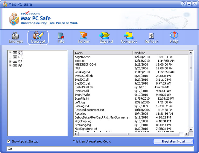Select the Encrypt toolbar icon
199x153 pixels.
16,37
